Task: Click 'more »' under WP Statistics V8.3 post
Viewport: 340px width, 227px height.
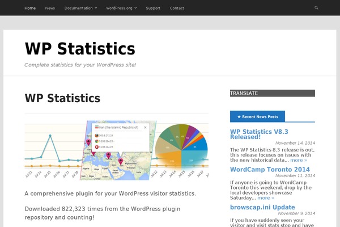Action: [299, 160]
